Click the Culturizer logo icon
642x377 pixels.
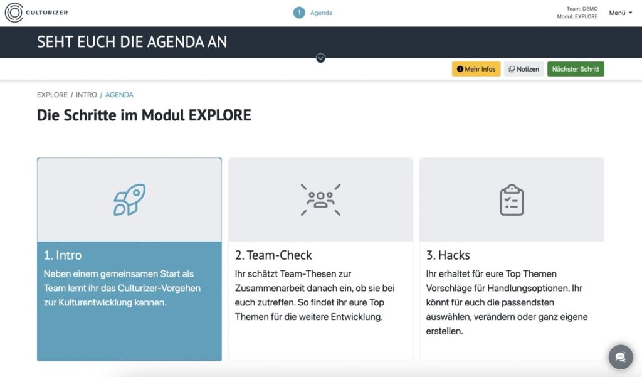point(14,13)
